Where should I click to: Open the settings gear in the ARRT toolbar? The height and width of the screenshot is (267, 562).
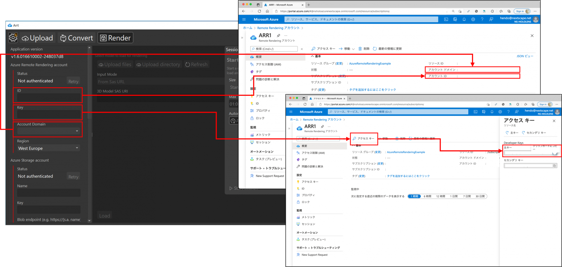pos(13,37)
